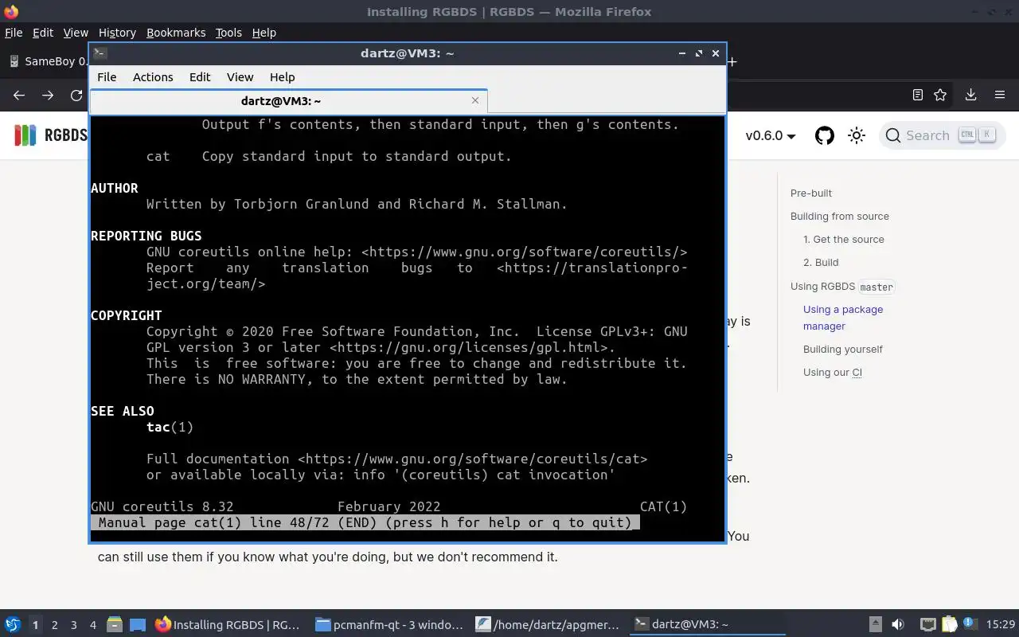Image resolution: width=1019 pixels, height=637 pixels.
Task: Go to '2. Build' sidebar link
Action: point(821,262)
